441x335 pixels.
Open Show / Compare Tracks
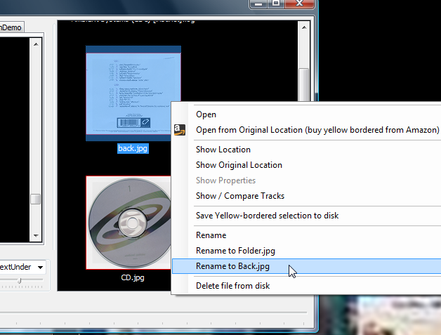tap(307, 196)
